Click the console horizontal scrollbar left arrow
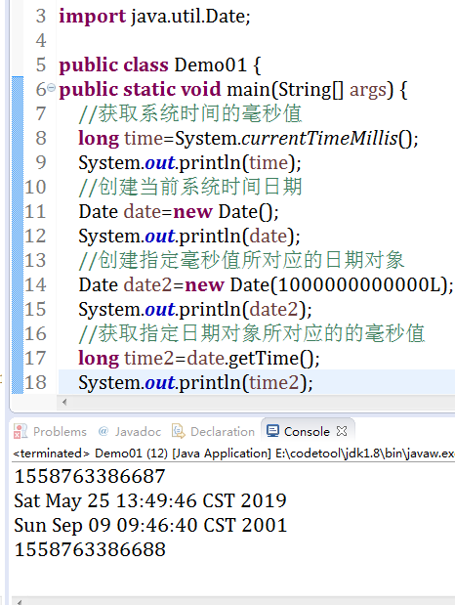Viewport: 455px width, 605px height. (20, 602)
